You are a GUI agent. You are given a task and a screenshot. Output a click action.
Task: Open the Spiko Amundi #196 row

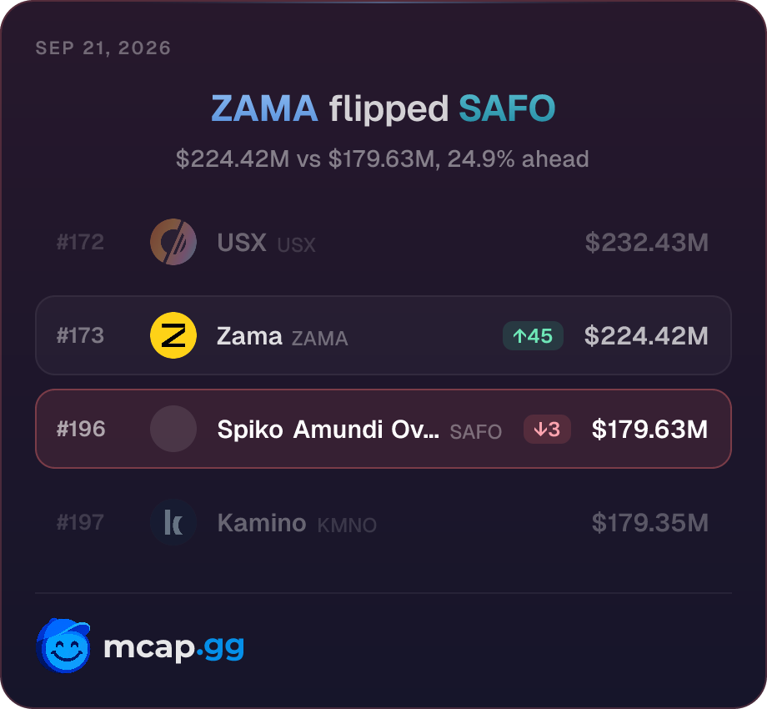[x=383, y=429]
